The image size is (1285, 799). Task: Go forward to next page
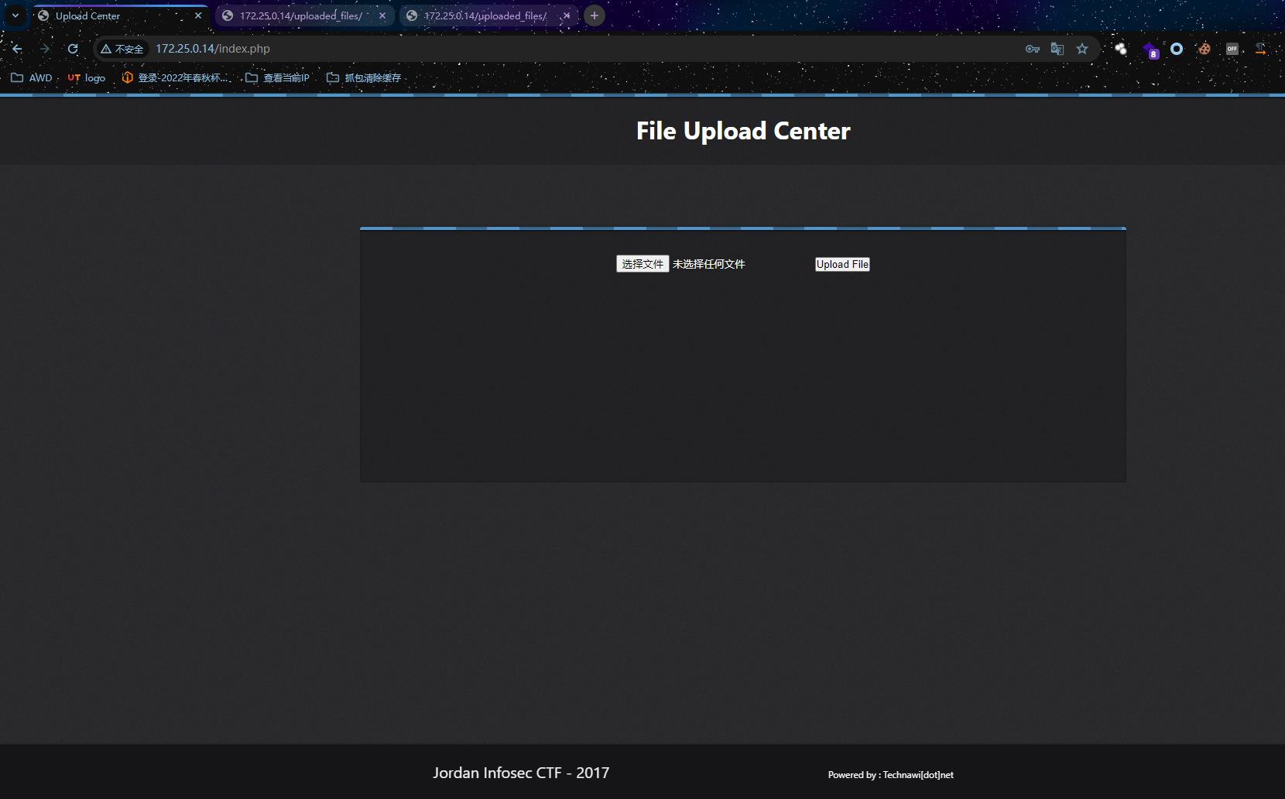[45, 49]
